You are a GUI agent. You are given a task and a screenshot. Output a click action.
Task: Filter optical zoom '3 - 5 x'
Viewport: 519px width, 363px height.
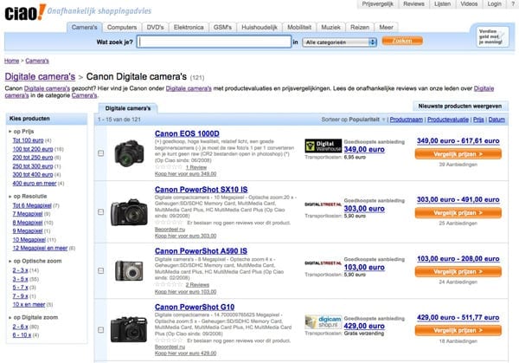point(21,279)
